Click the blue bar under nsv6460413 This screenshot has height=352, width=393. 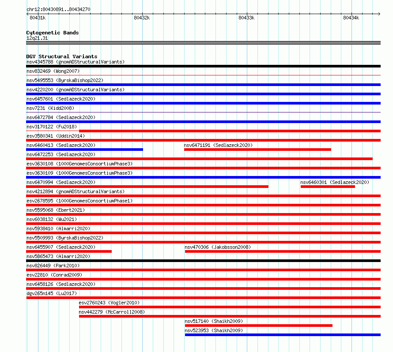tap(84, 150)
